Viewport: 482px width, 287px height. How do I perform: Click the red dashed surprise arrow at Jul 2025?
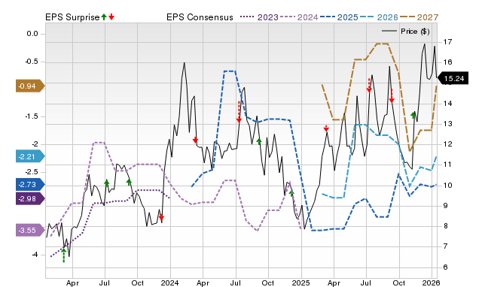369,85
